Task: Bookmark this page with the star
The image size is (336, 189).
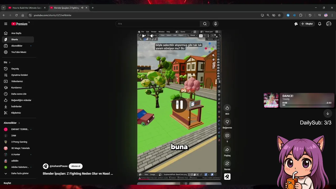Action: coord(279,15)
